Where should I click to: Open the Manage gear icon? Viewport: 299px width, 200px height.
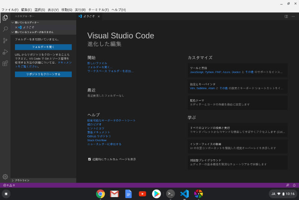(x=5, y=177)
